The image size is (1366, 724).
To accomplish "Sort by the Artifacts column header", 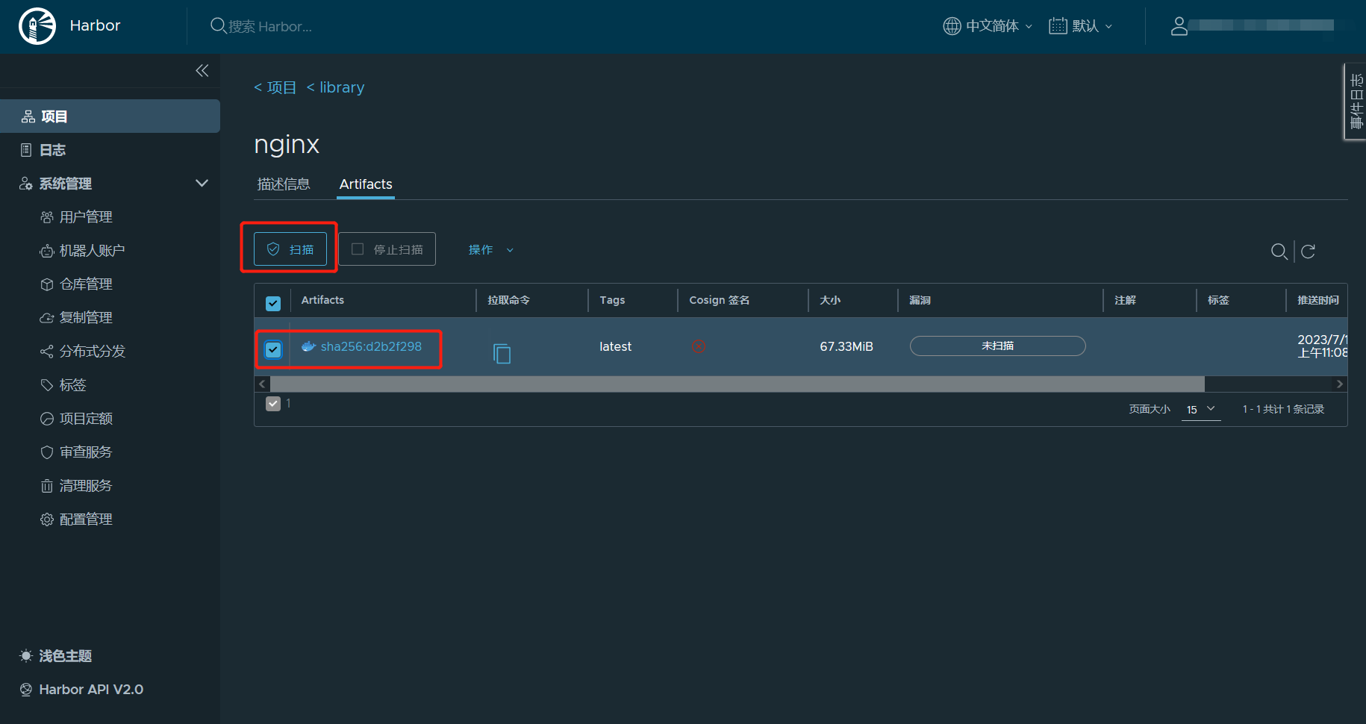I will click(322, 300).
